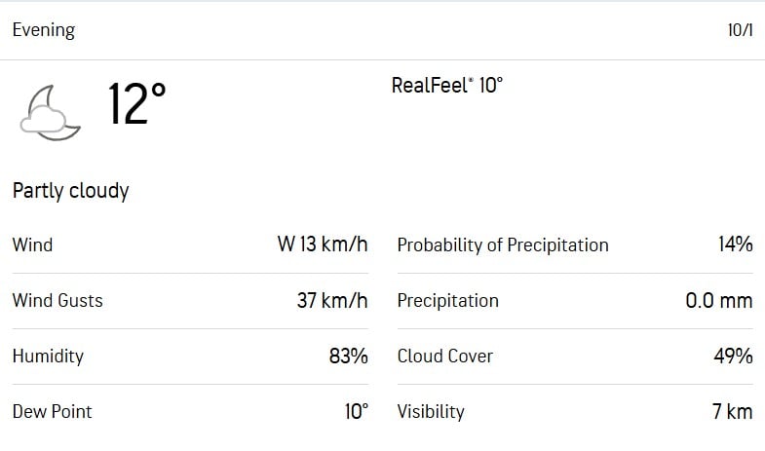Select the Wind row label
The height and width of the screenshot is (451, 765).
(x=32, y=244)
